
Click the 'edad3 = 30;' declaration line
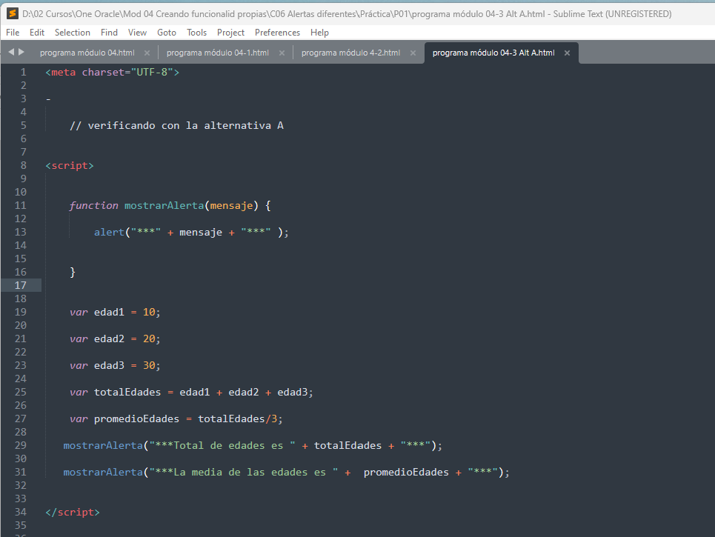(115, 366)
